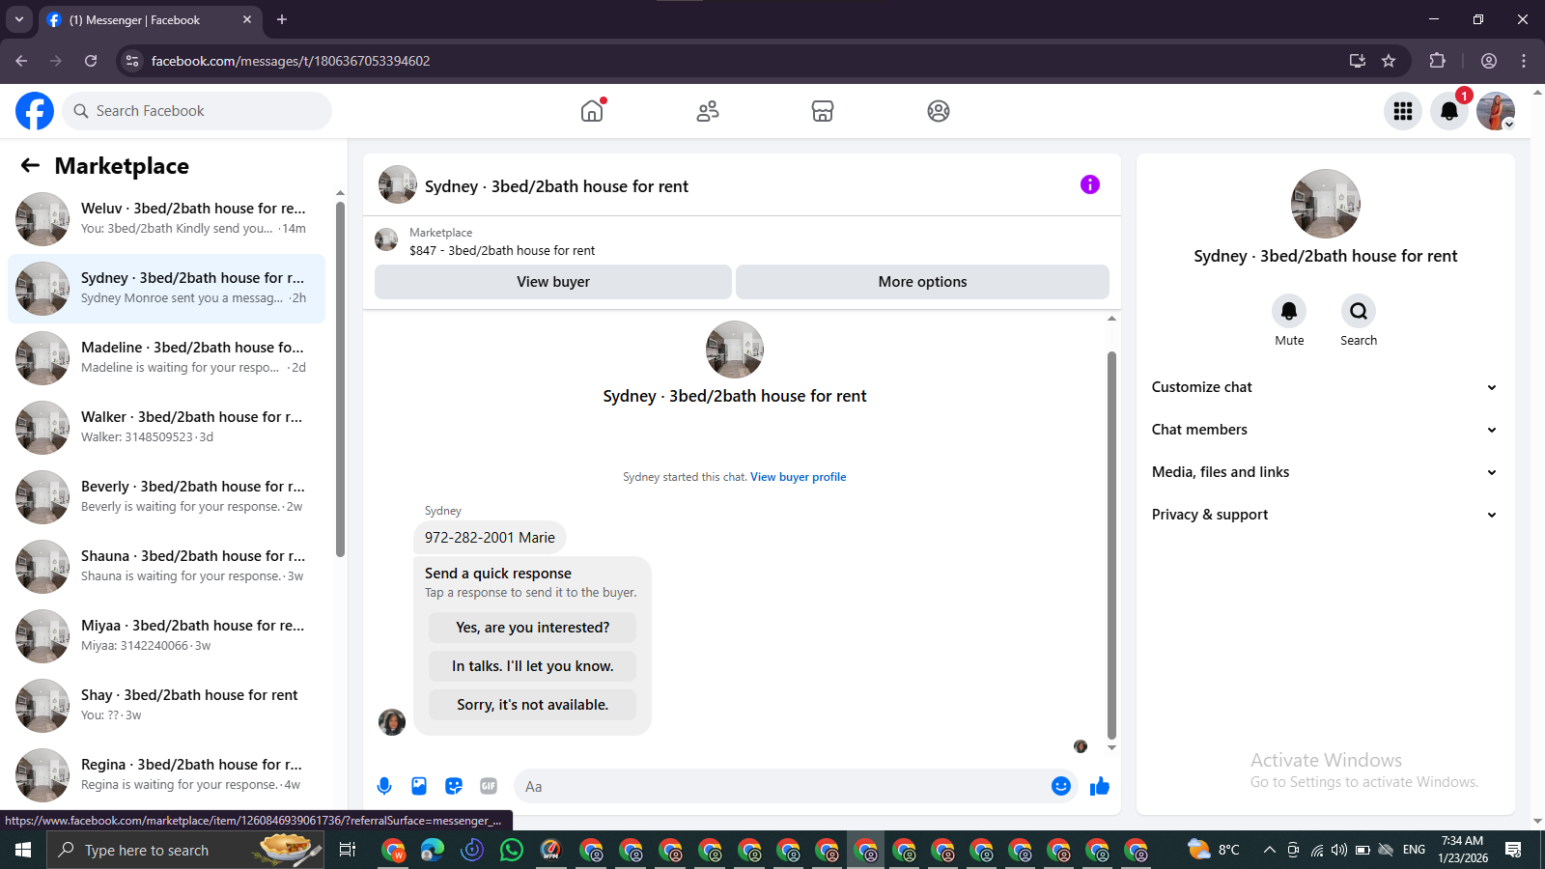Open Microsoft Edge from the taskbar
1545x869 pixels.
pos(433,850)
